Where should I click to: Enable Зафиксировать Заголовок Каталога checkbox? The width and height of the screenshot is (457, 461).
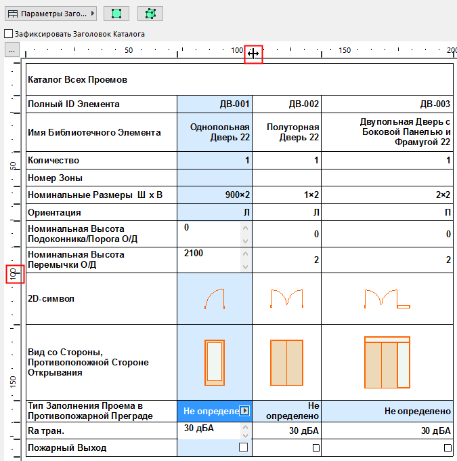tap(8, 33)
